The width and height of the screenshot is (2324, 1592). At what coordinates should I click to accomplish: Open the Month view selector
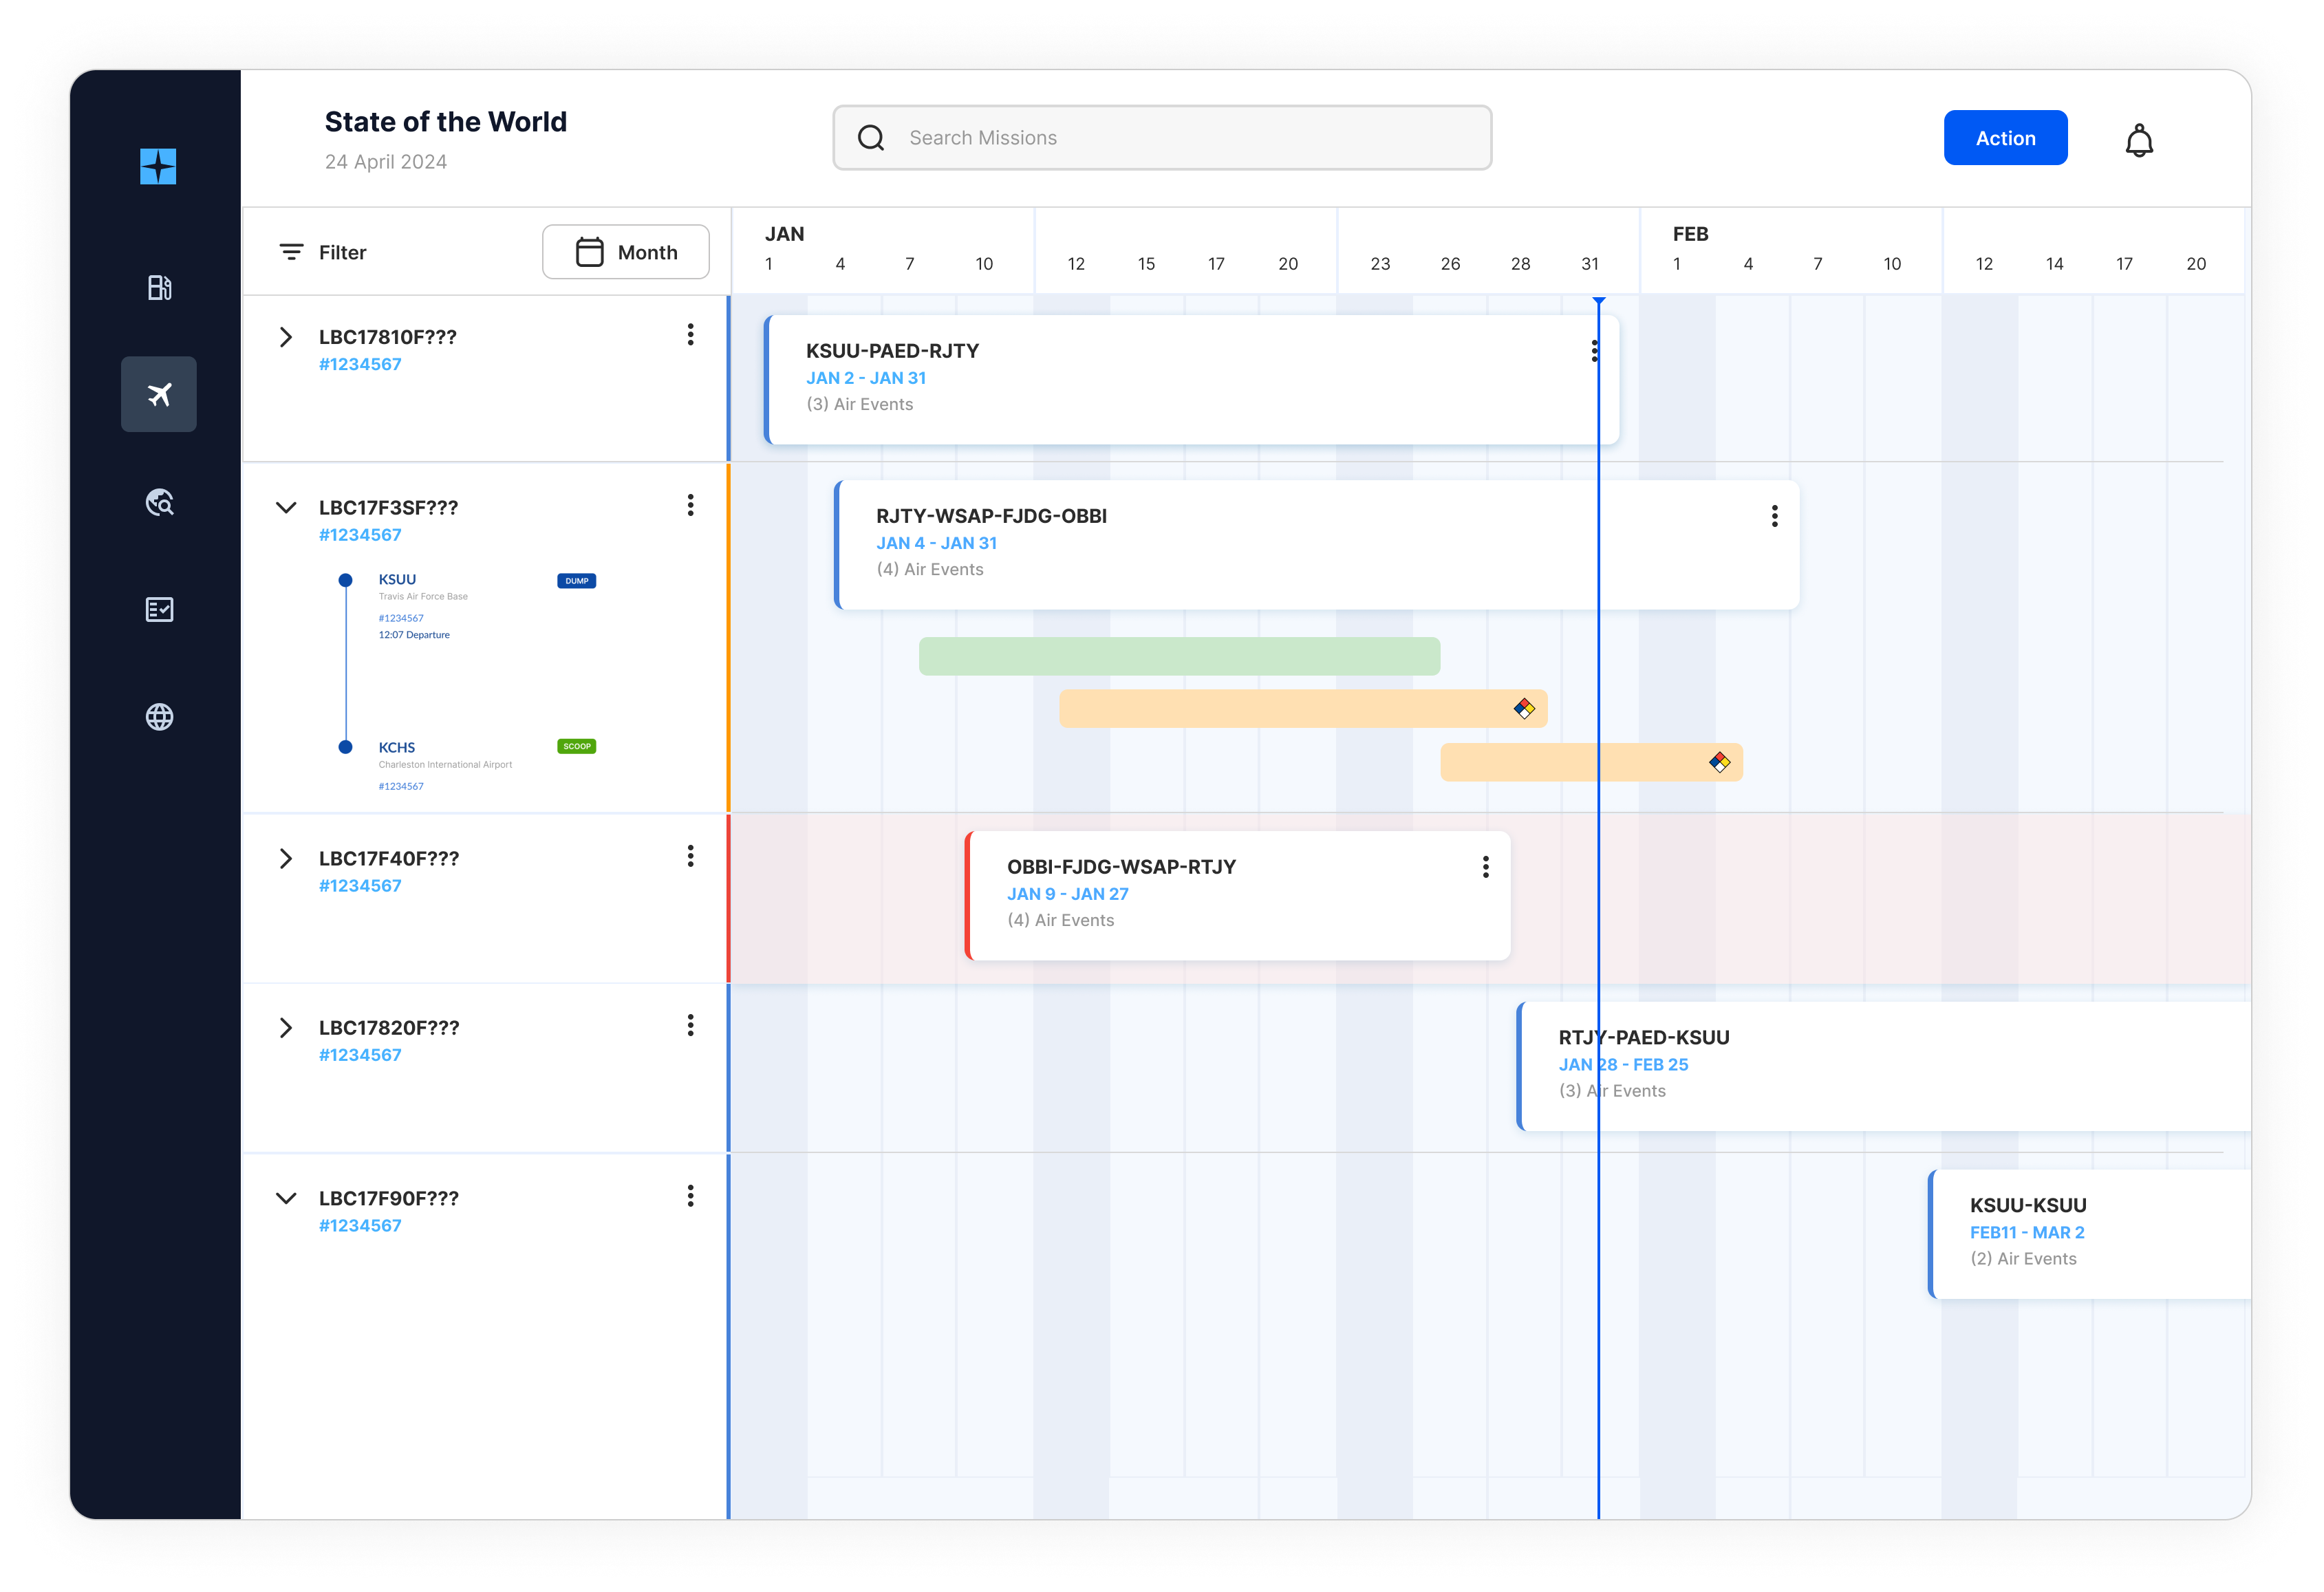tap(626, 252)
